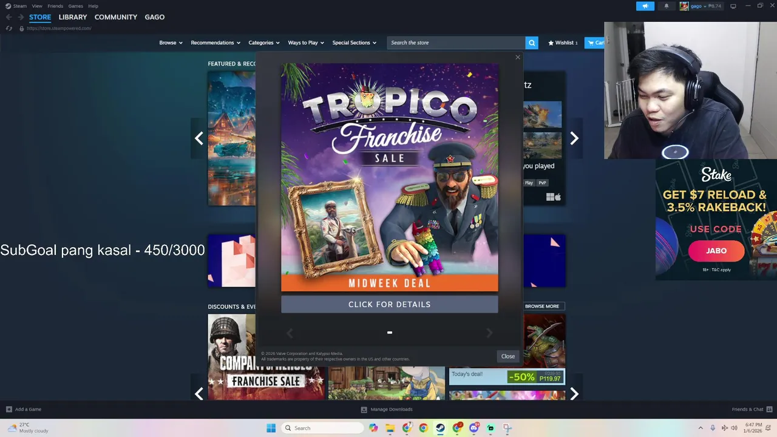
Task: Click the store search magnifier button
Action: pos(532,42)
